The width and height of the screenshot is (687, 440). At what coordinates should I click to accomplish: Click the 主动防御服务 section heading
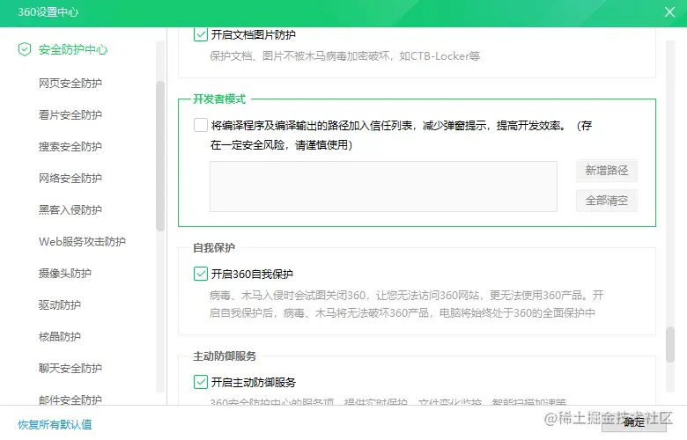pyautogui.click(x=225, y=356)
